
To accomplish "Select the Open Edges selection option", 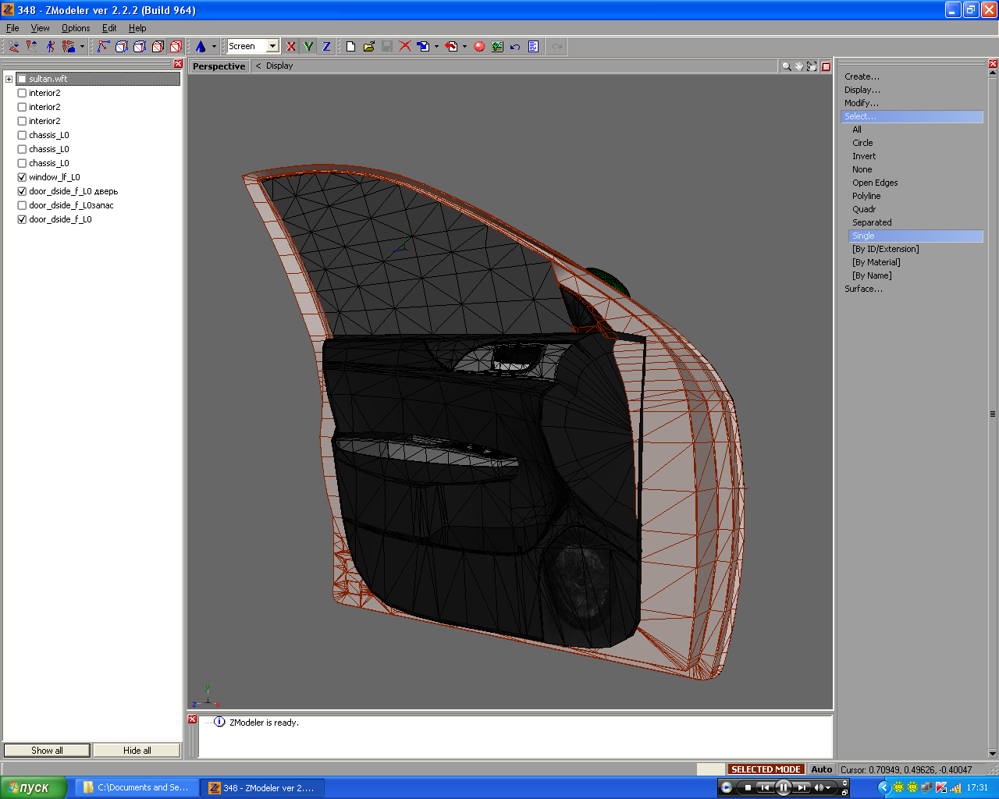I will coord(875,183).
